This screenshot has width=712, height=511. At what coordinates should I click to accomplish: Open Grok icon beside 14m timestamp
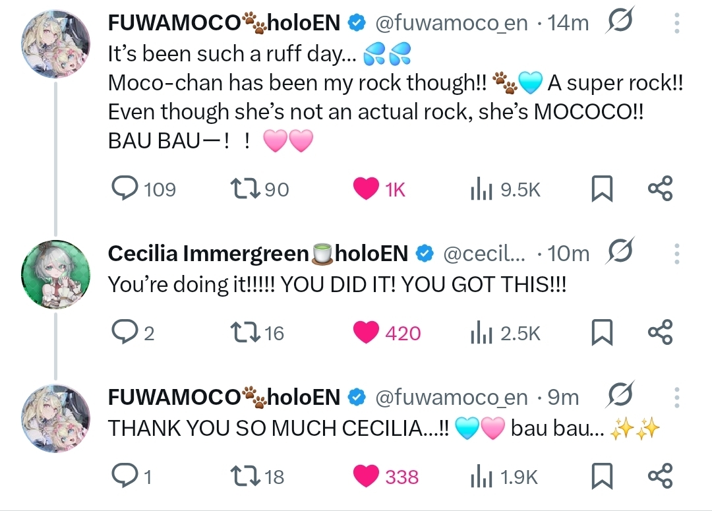click(x=618, y=24)
